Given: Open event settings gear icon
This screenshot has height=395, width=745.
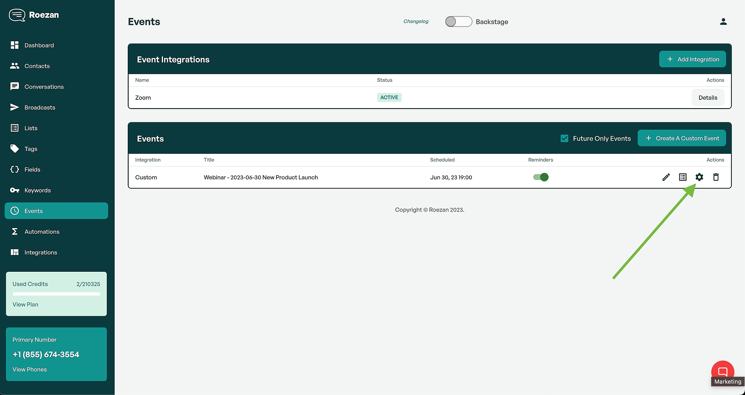Looking at the screenshot, I should pos(699,177).
